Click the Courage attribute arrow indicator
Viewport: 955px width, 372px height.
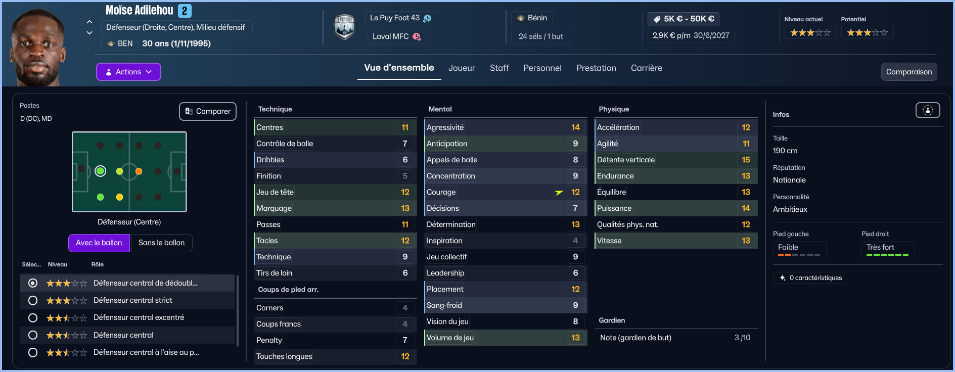559,193
